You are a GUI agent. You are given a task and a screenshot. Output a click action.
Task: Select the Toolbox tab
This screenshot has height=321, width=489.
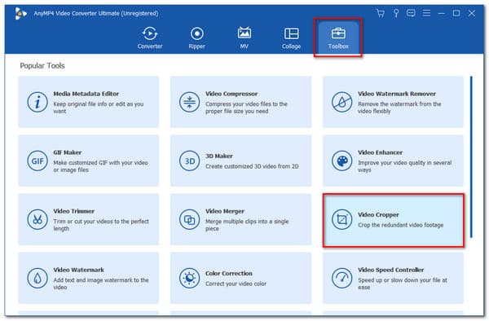[x=338, y=37]
